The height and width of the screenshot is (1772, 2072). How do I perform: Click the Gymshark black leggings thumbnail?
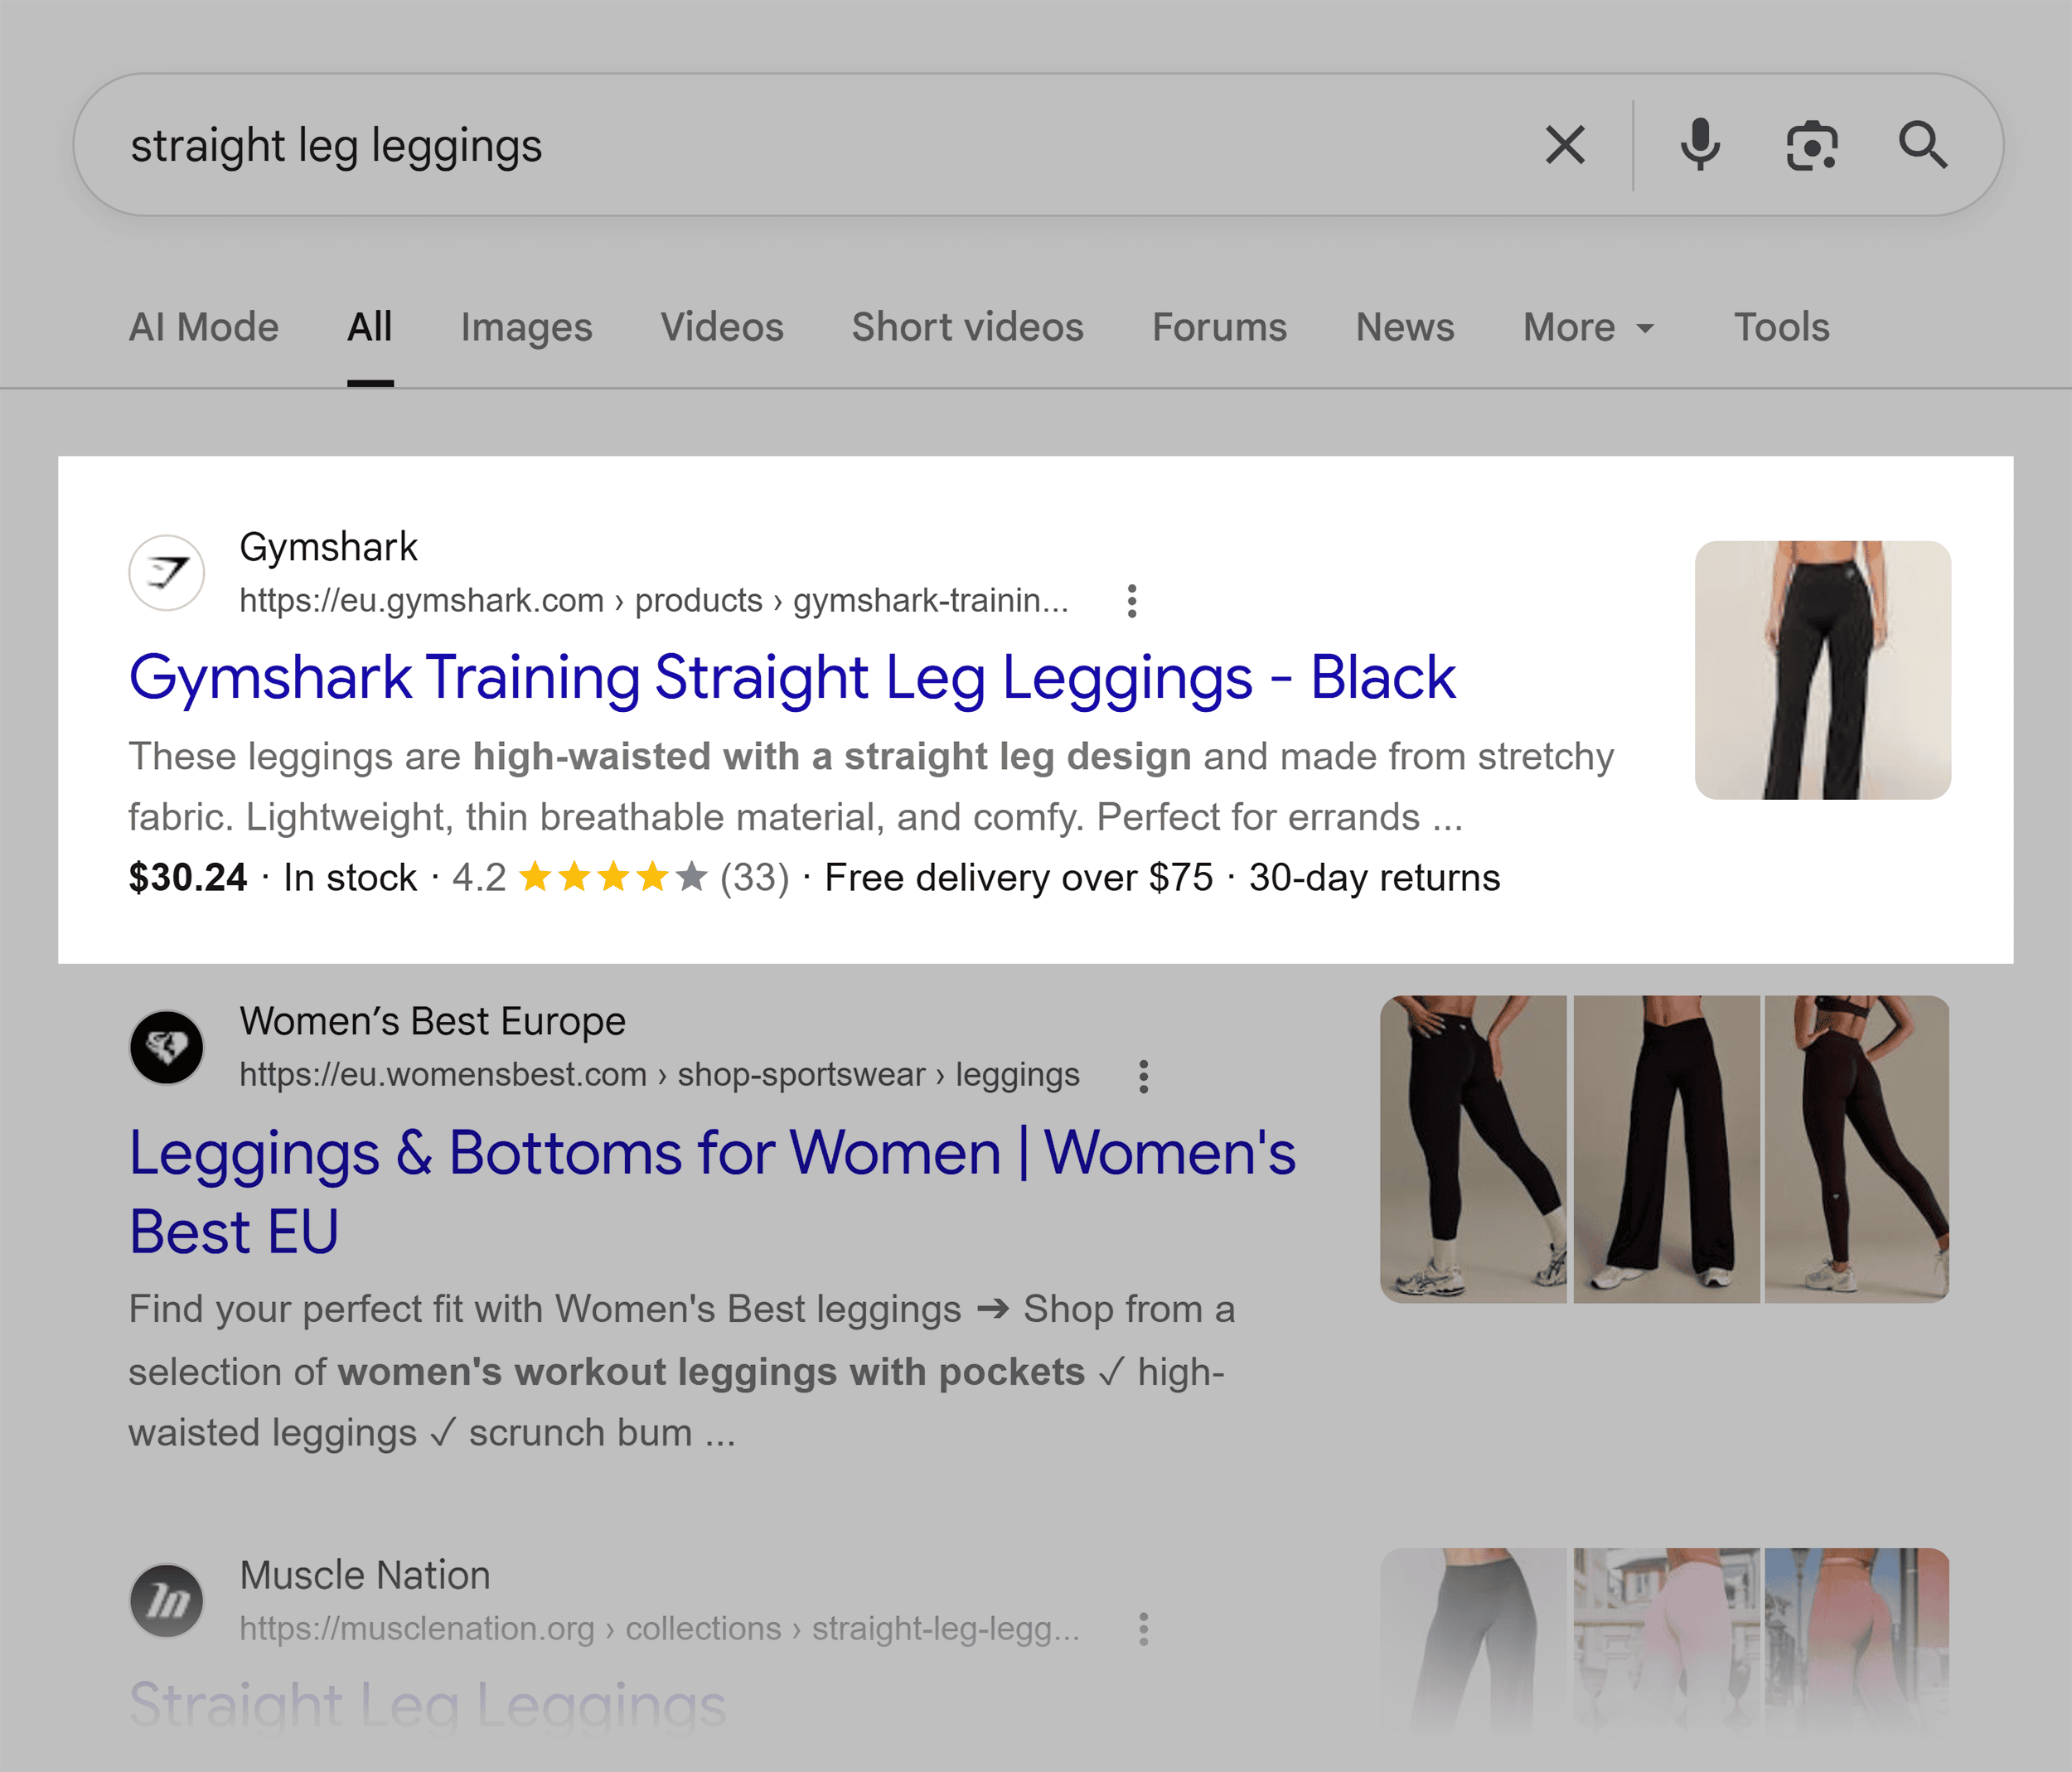coord(1823,670)
